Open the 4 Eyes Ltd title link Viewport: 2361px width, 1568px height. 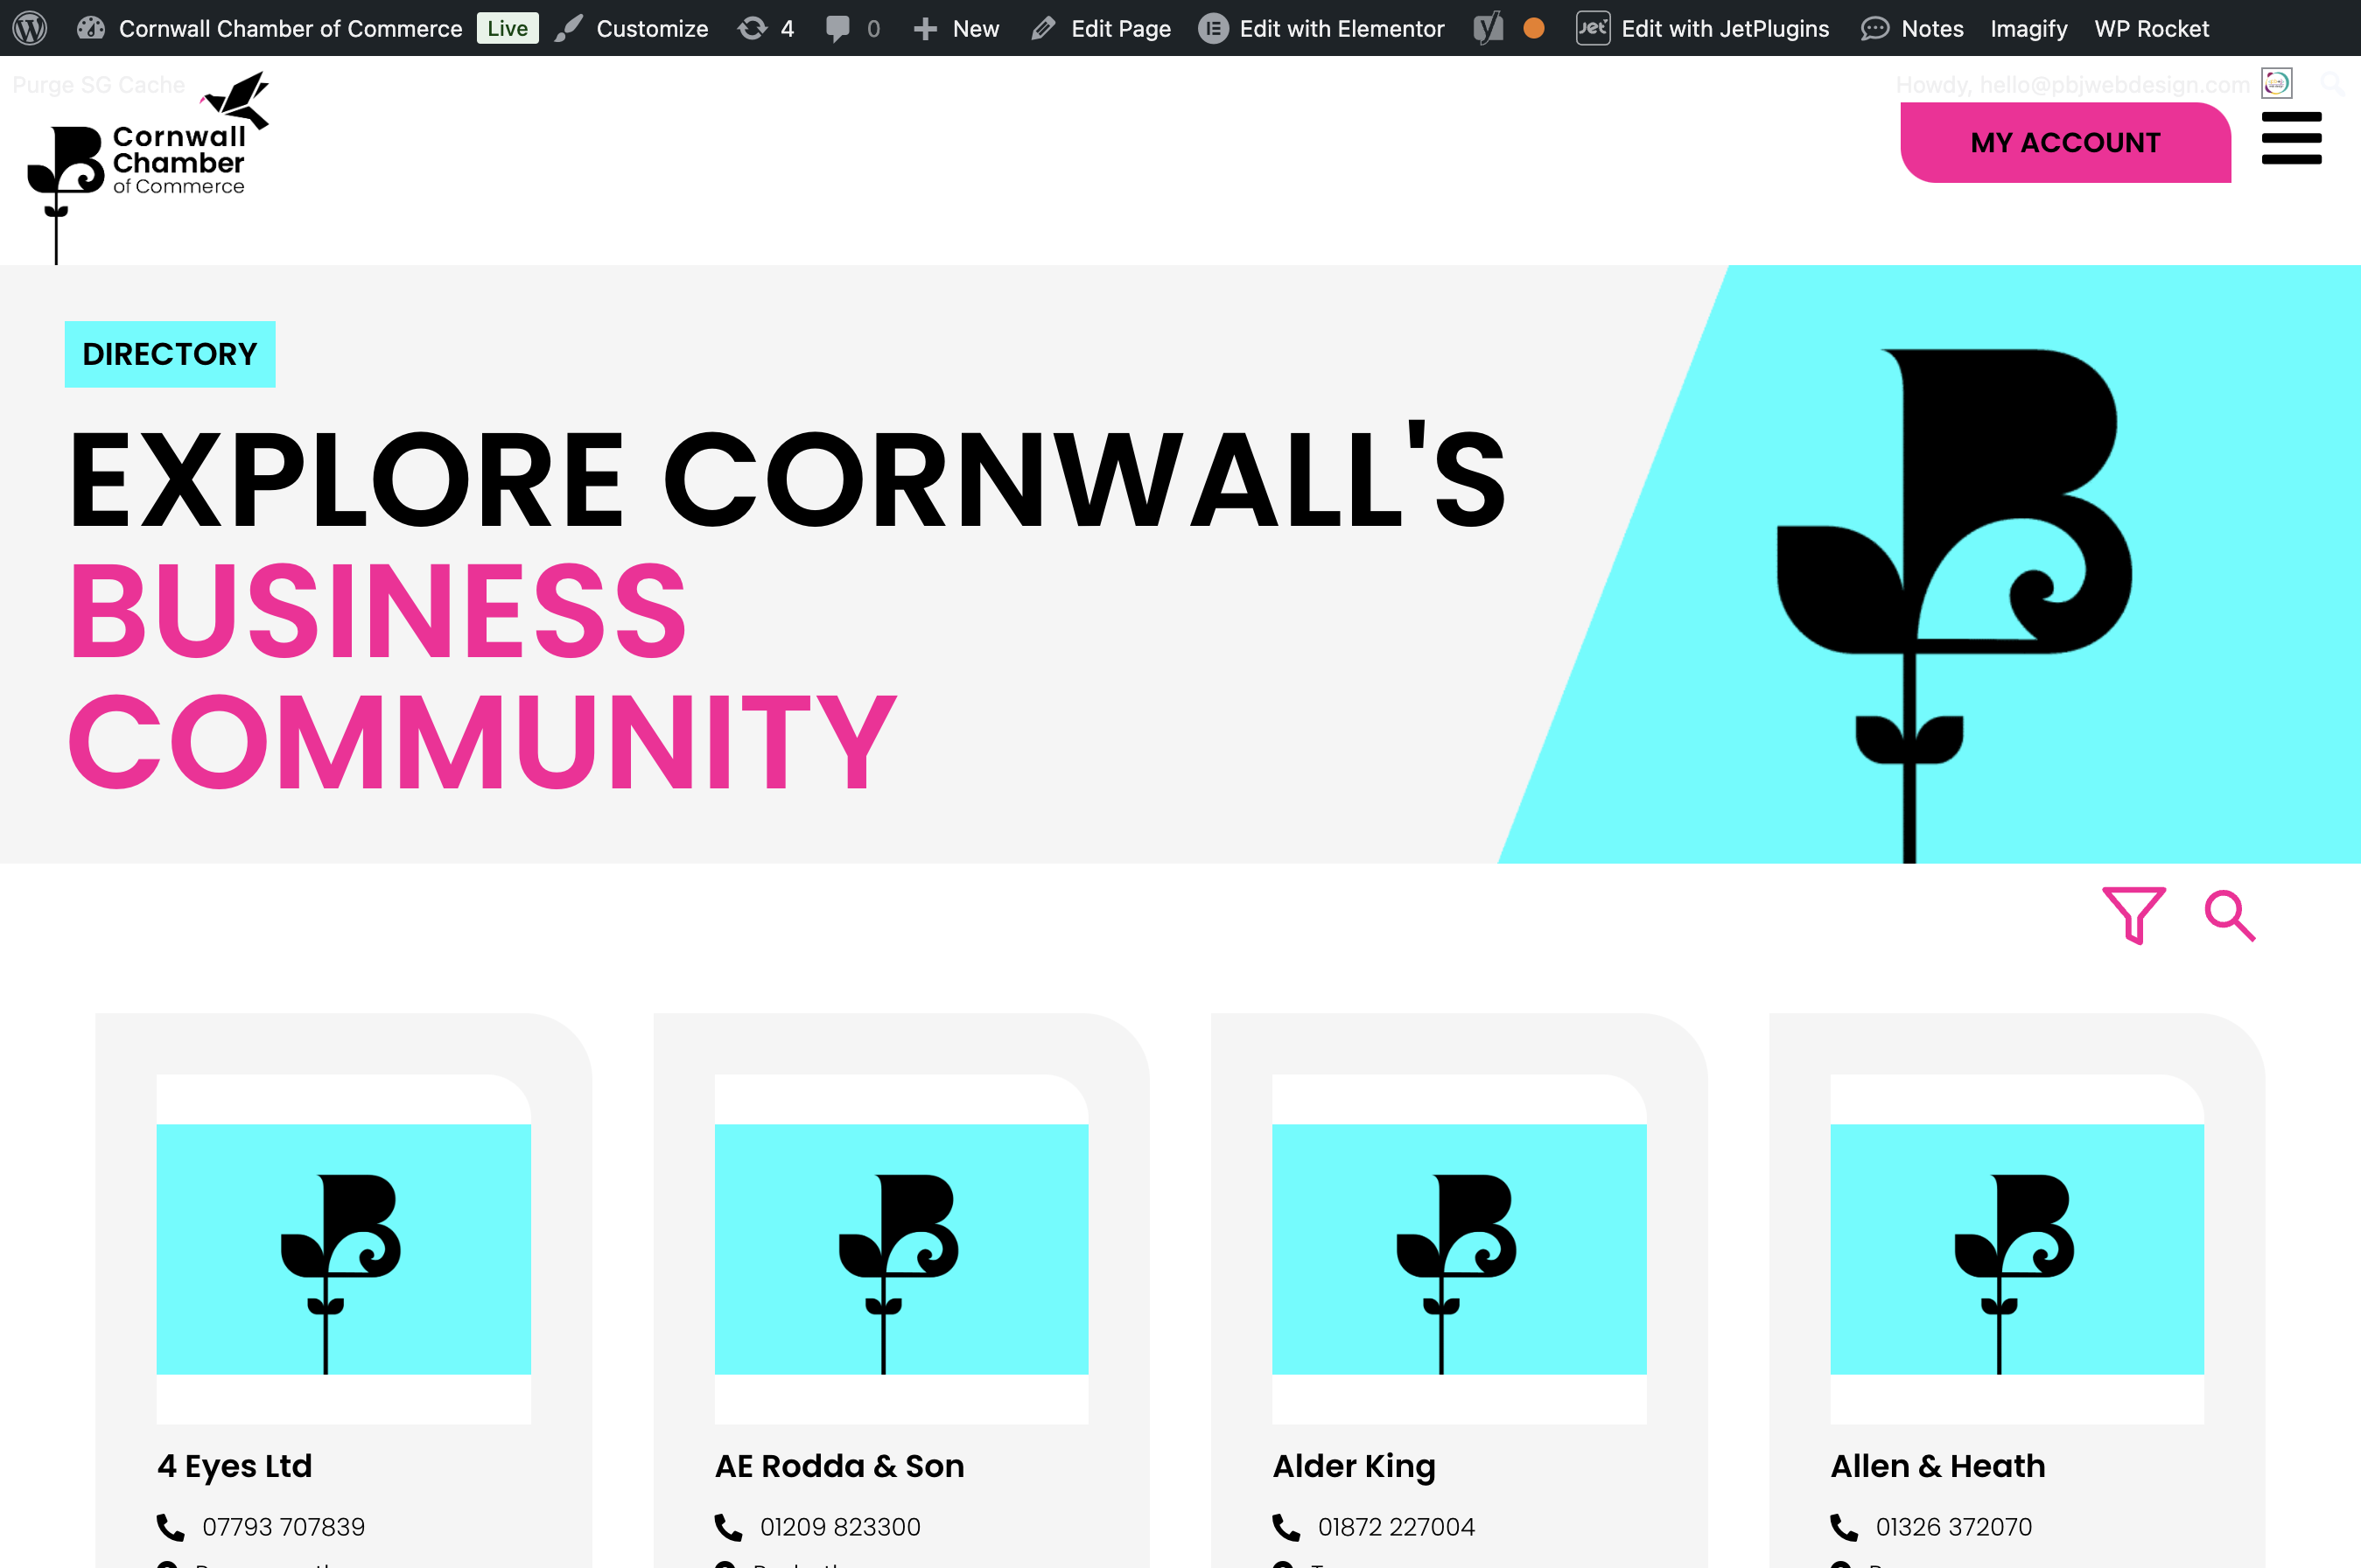235,1466
